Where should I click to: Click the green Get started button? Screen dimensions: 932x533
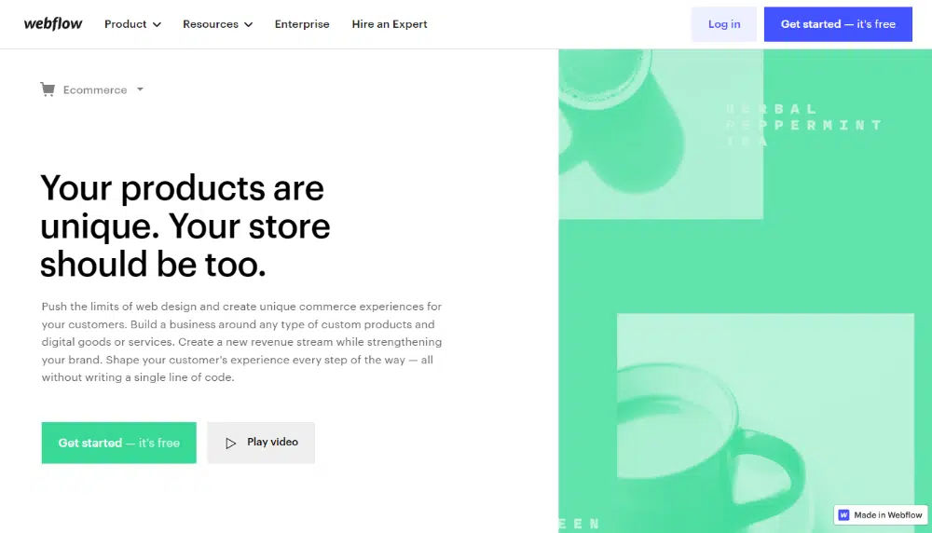click(x=118, y=443)
